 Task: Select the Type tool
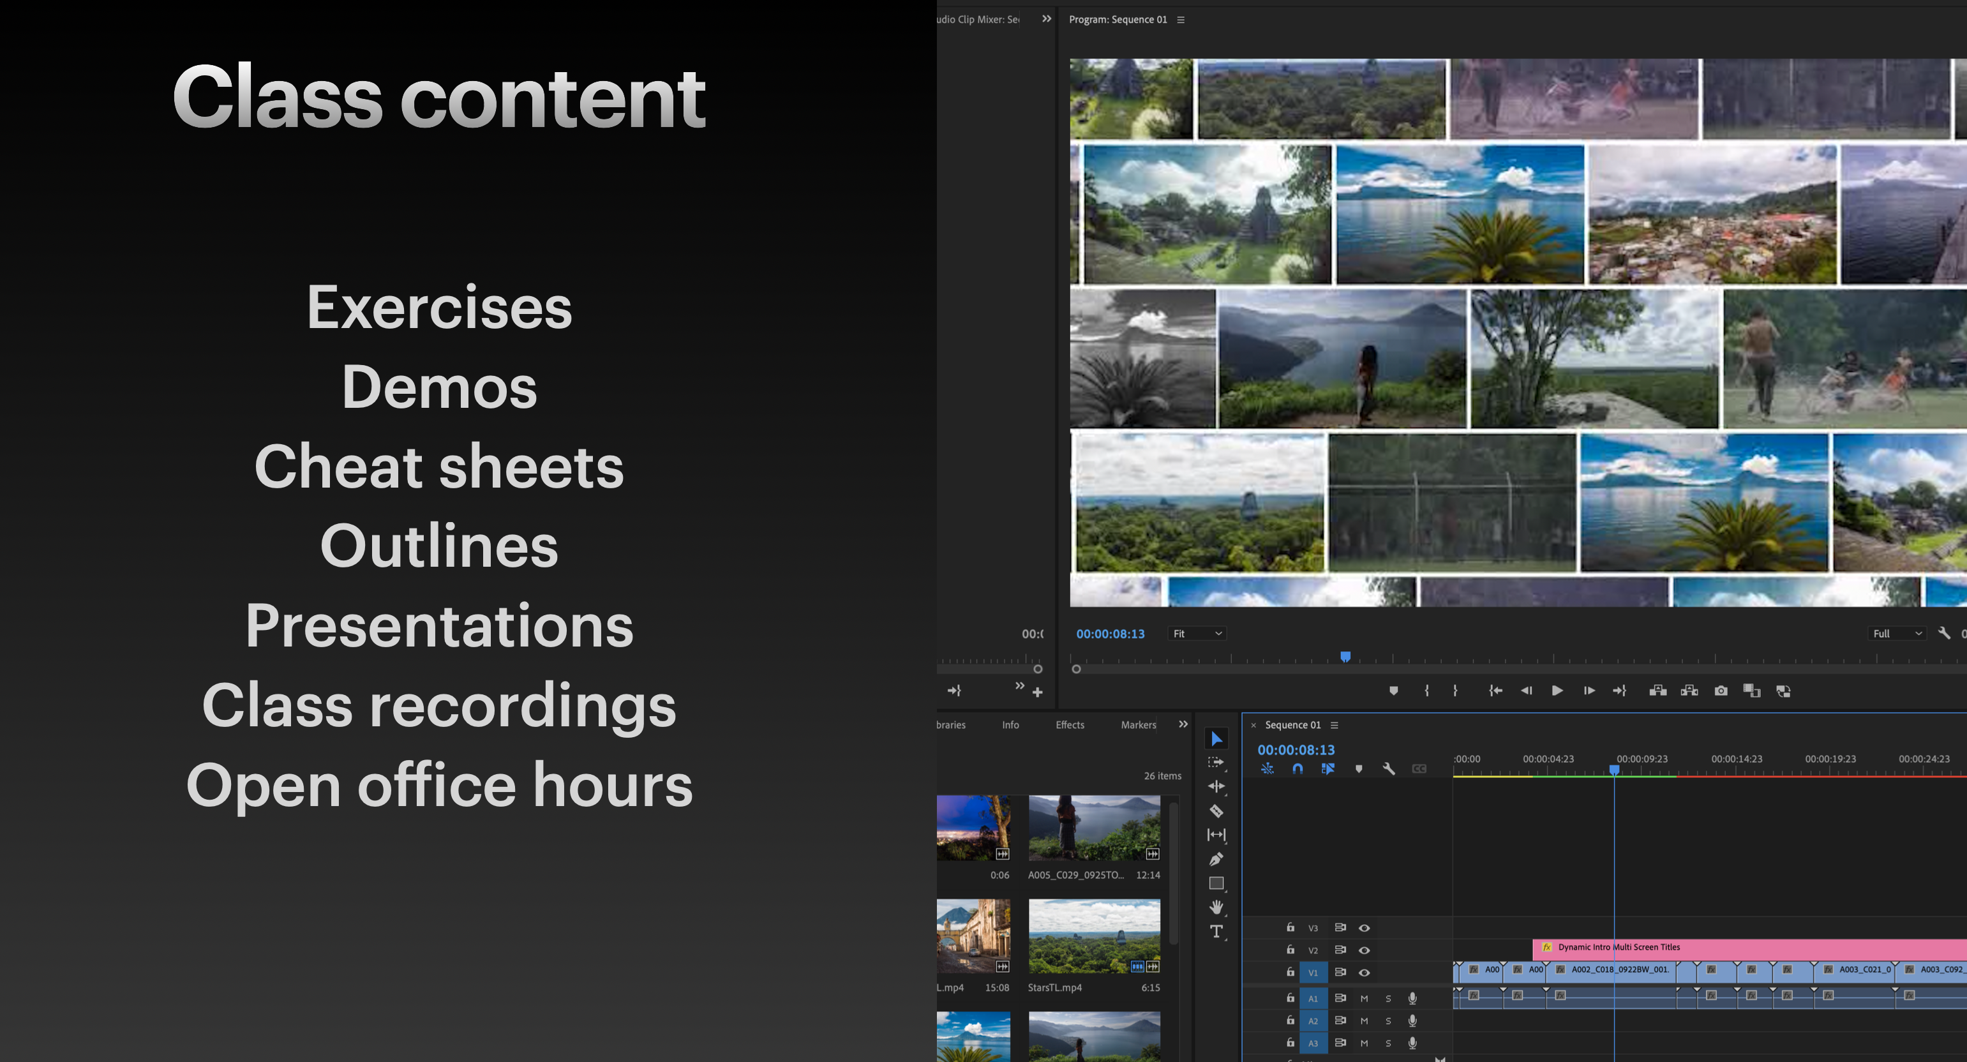click(x=1216, y=931)
